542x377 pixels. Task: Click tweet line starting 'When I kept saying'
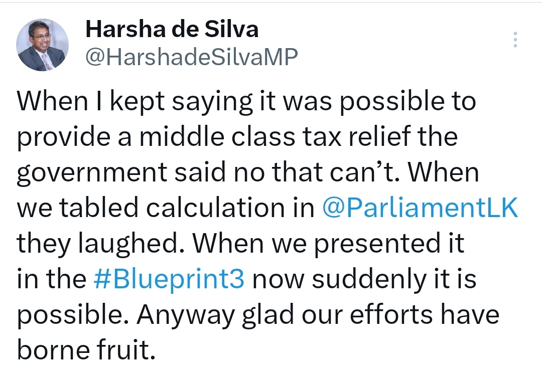(x=246, y=102)
